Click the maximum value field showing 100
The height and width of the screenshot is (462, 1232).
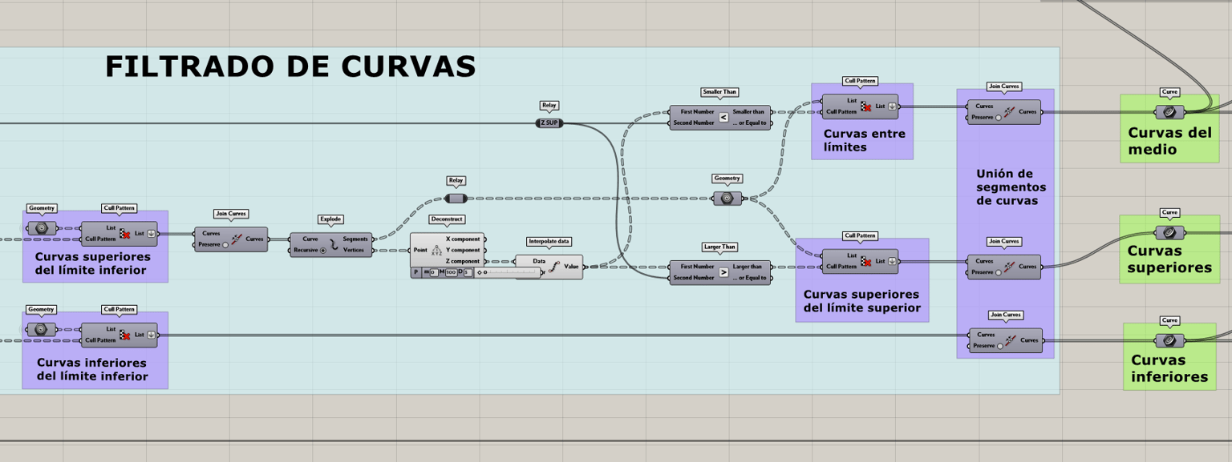451,272
